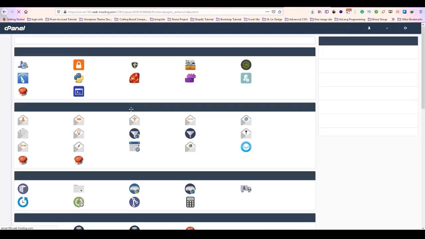The image size is (425, 239).
Task: Open GoLang Programming bookmark folder
Action: point(350,19)
